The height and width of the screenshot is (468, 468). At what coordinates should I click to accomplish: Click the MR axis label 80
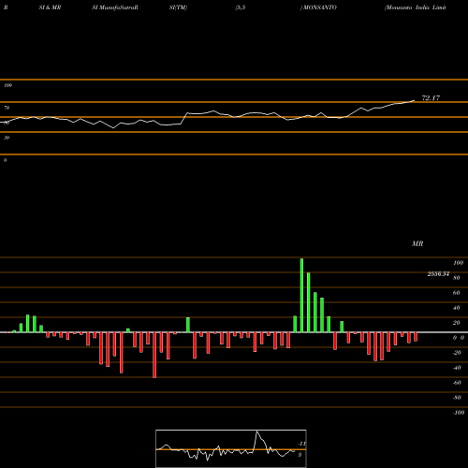click(457, 278)
